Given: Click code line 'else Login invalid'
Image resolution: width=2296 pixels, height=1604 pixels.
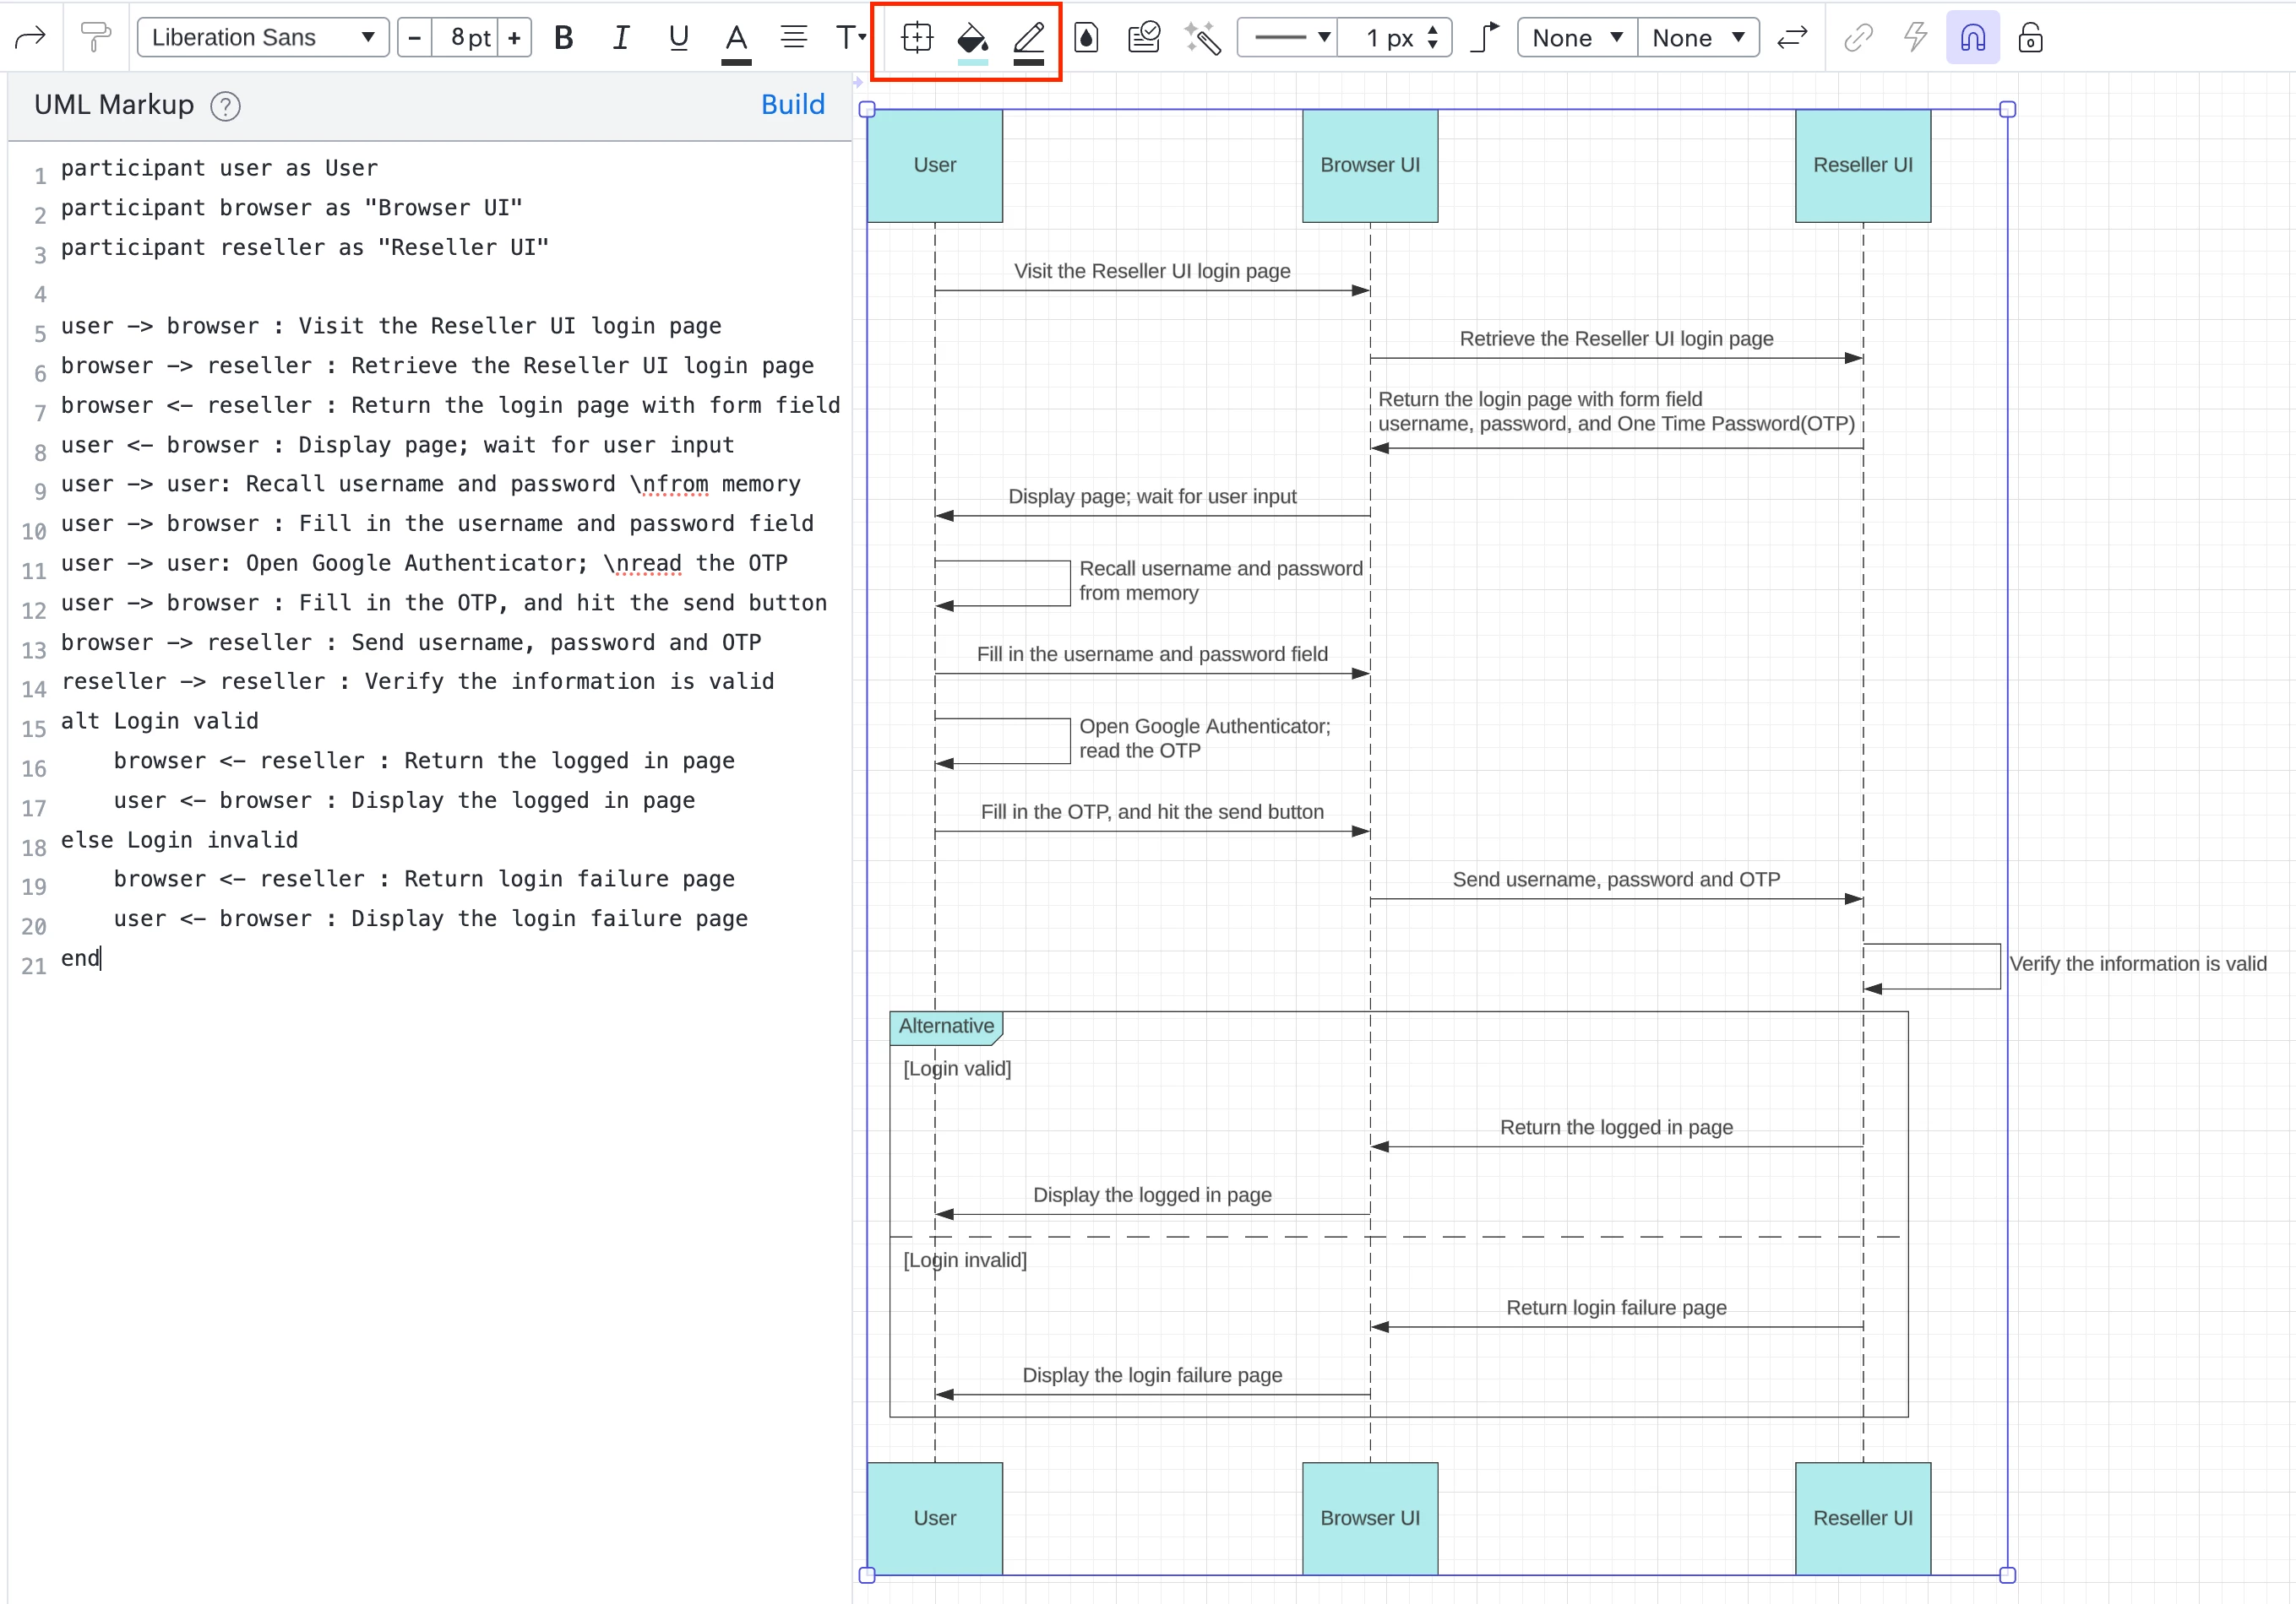Looking at the screenshot, I should click(179, 841).
